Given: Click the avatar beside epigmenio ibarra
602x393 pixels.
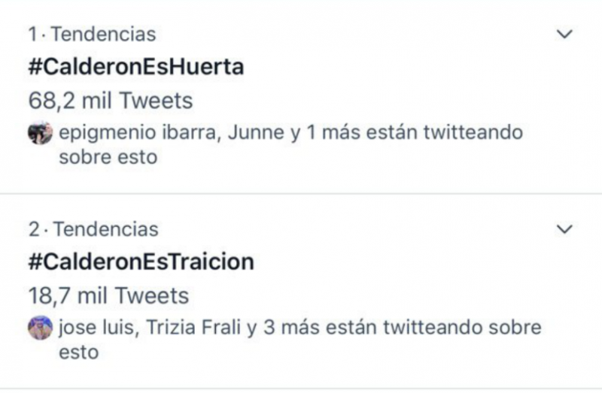Looking at the screenshot, I should 38,134.
